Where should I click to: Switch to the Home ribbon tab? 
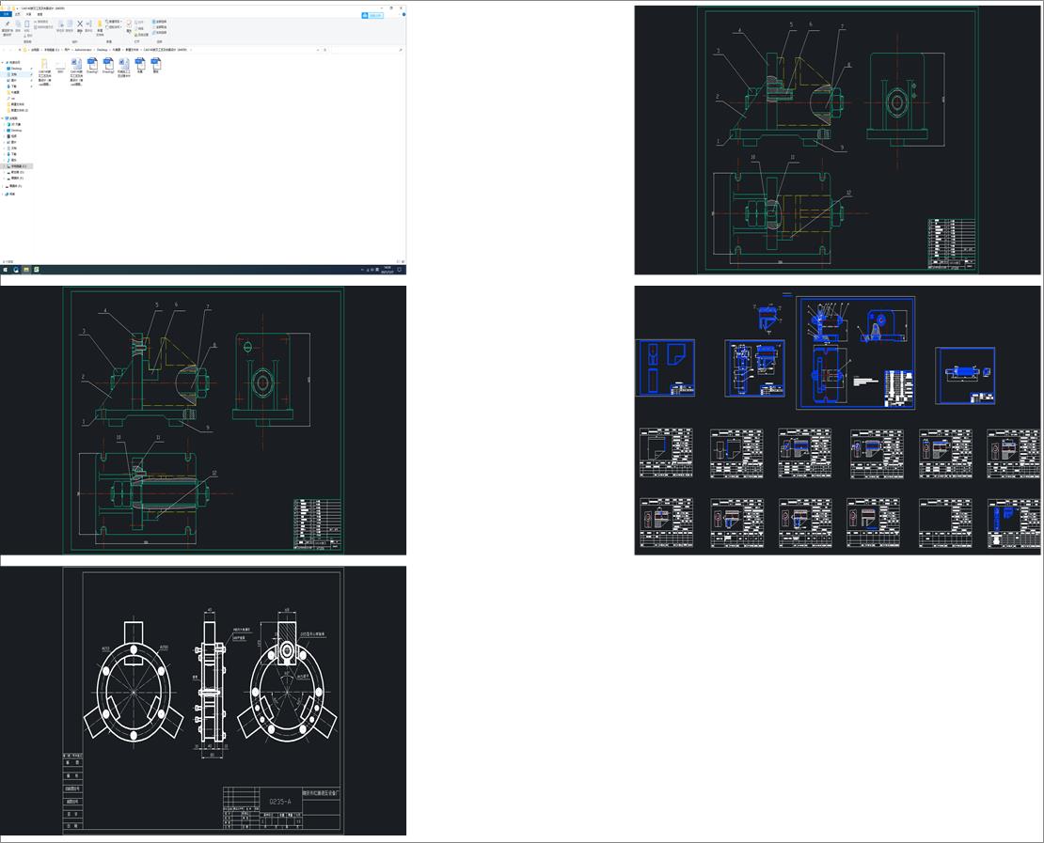(18, 14)
